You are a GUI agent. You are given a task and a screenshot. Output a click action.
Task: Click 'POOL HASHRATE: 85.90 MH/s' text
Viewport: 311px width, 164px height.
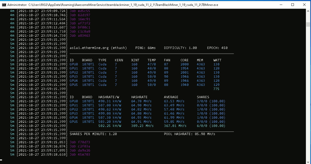pyautogui.click(x=190, y=134)
